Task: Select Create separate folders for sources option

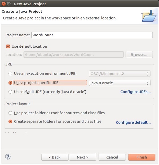Action: (x=10, y=122)
